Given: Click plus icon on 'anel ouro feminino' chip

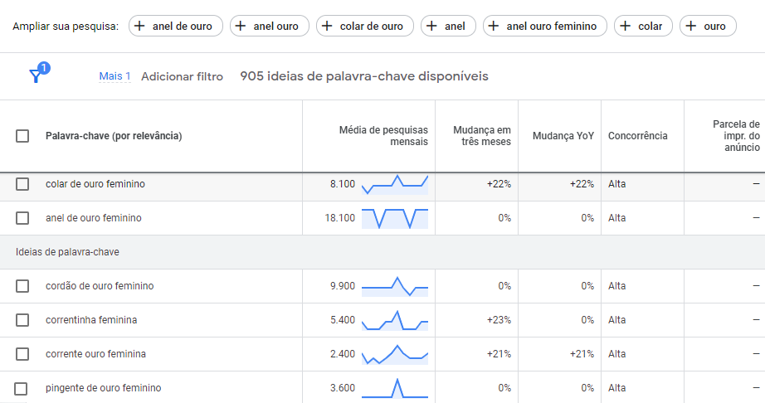Looking at the screenshot, I should pyautogui.click(x=494, y=27).
